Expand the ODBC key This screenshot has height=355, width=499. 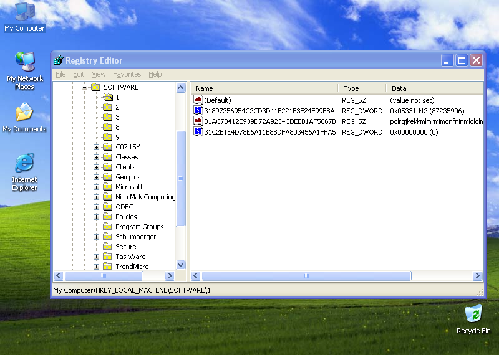click(96, 207)
